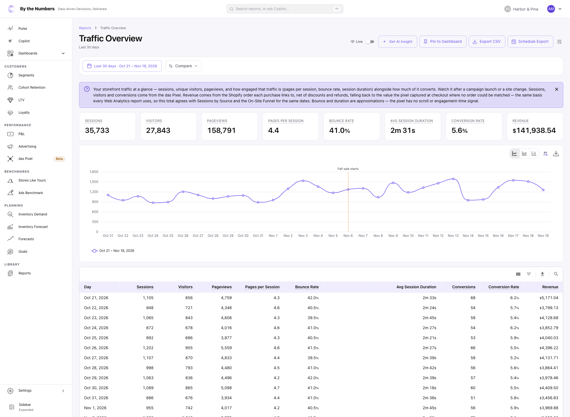Click the Loyalty heart icon
This screenshot has height=417, width=570.
click(x=10, y=113)
